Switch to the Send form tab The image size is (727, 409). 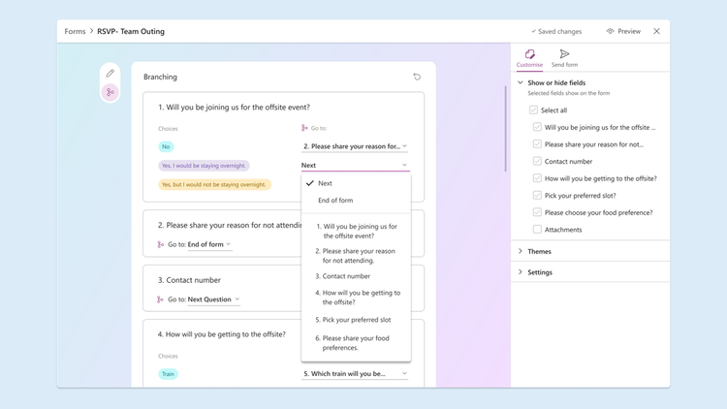pyautogui.click(x=564, y=58)
